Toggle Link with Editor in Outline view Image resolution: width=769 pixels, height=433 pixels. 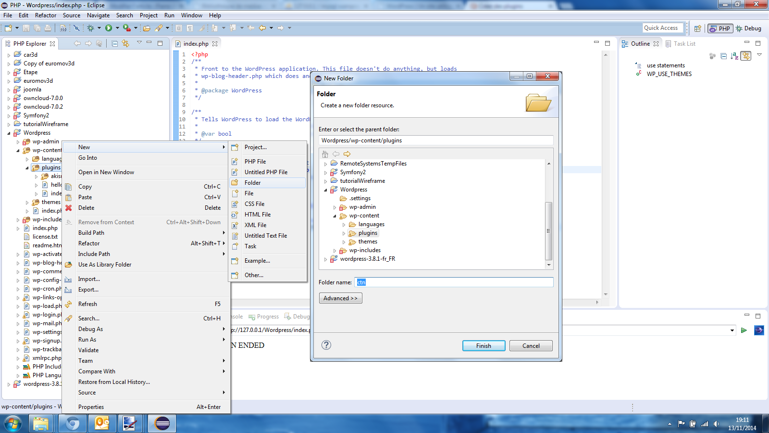pyautogui.click(x=745, y=56)
